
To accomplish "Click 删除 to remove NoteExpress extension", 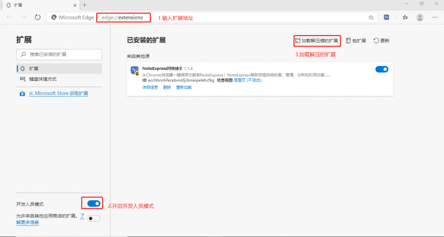I will click(x=167, y=88).
